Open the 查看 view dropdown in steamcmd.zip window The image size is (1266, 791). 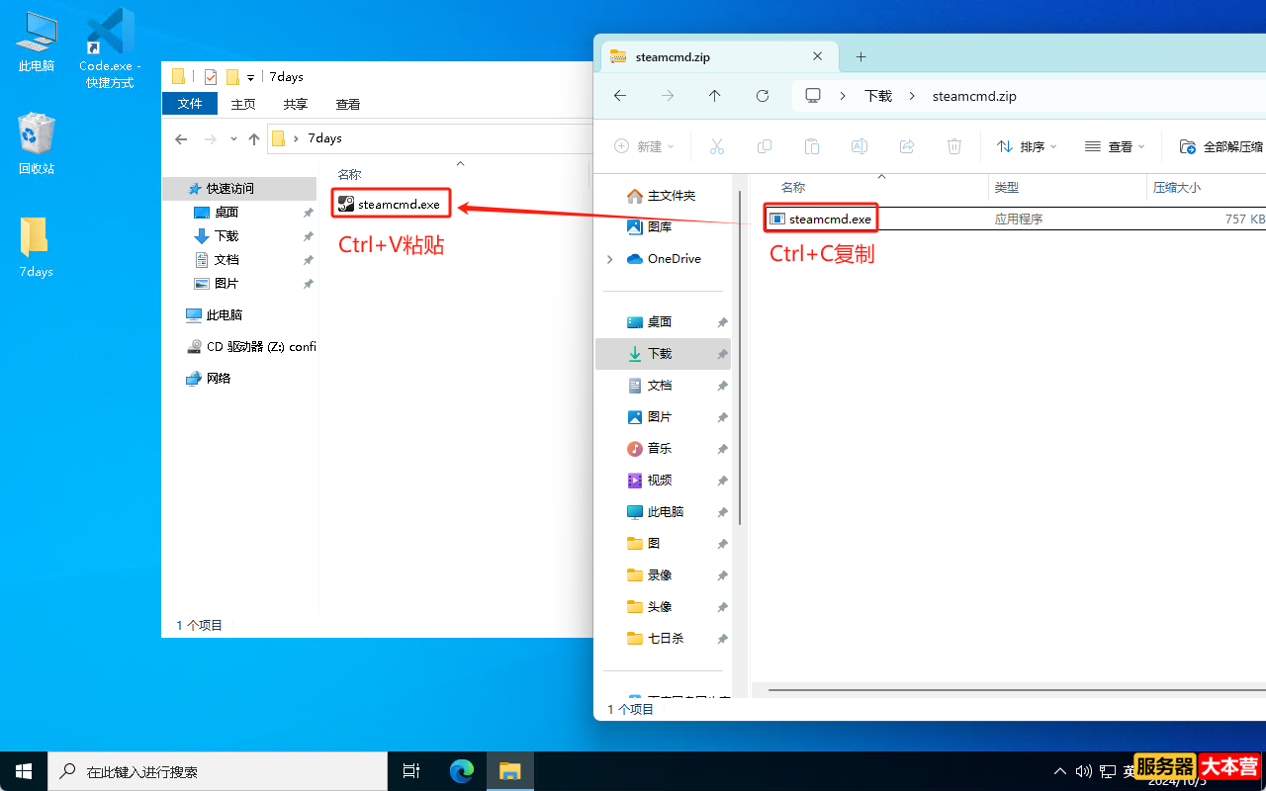point(1115,146)
